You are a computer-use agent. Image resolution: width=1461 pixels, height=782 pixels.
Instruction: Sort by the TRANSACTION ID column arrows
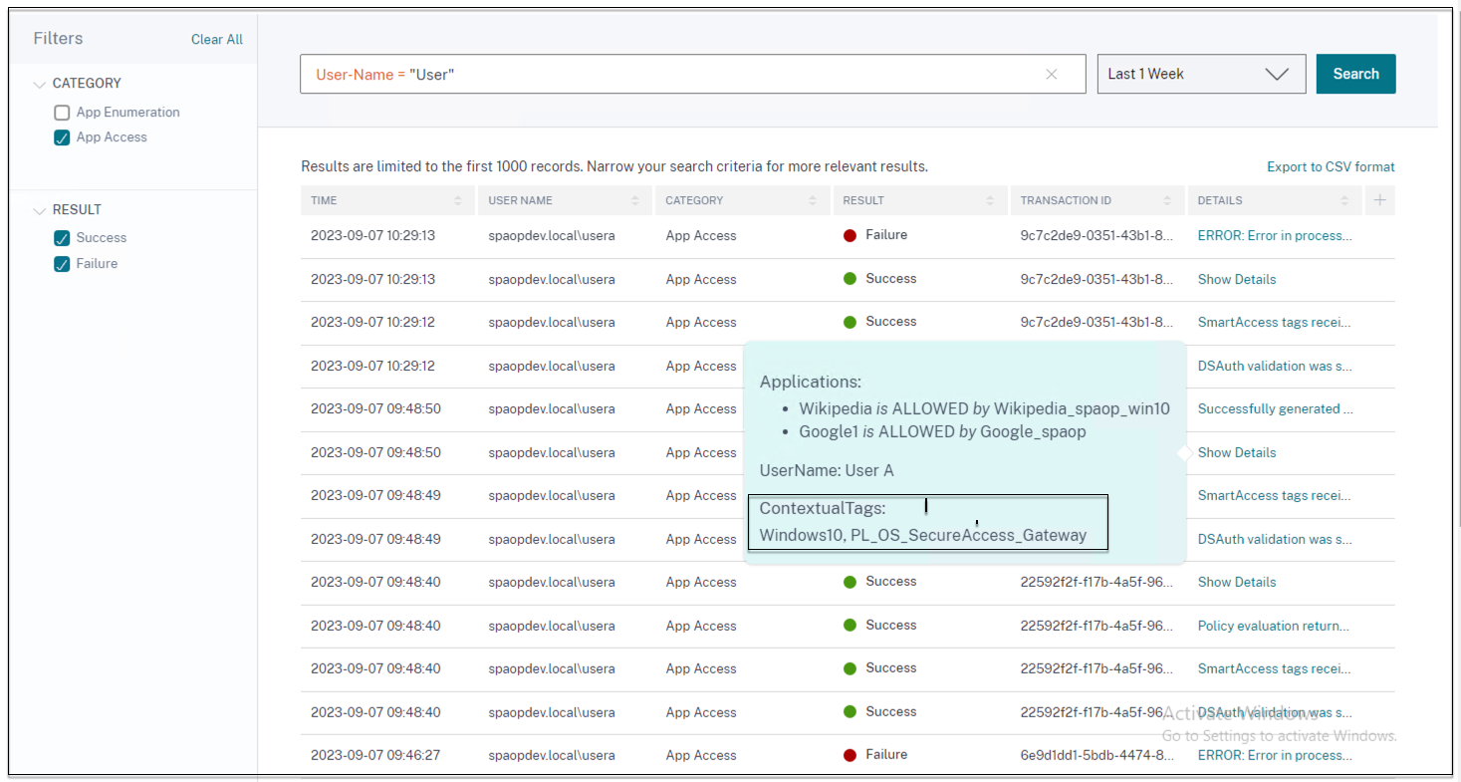point(1167,200)
